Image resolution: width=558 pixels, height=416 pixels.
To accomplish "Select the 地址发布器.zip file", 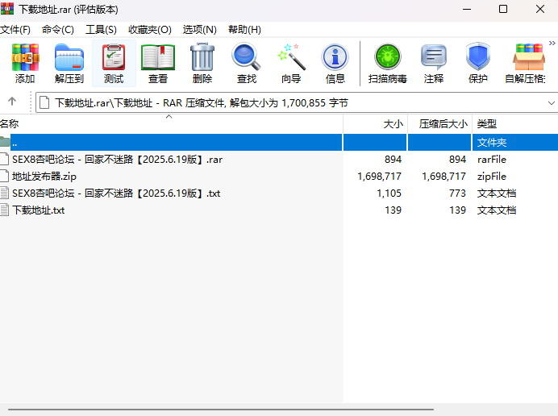I will [44, 177].
